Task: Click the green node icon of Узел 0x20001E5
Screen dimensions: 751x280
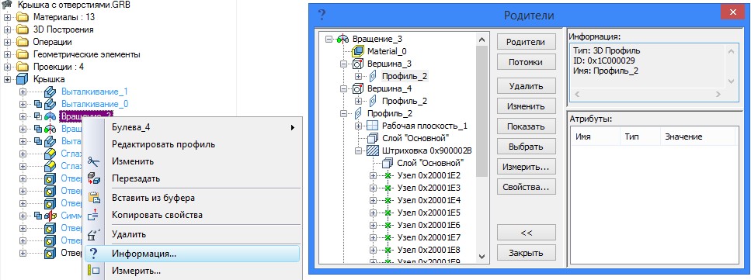Action: [388, 213]
